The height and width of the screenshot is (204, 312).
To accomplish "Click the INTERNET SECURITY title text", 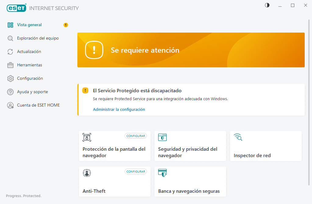I will [x=54, y=8].
